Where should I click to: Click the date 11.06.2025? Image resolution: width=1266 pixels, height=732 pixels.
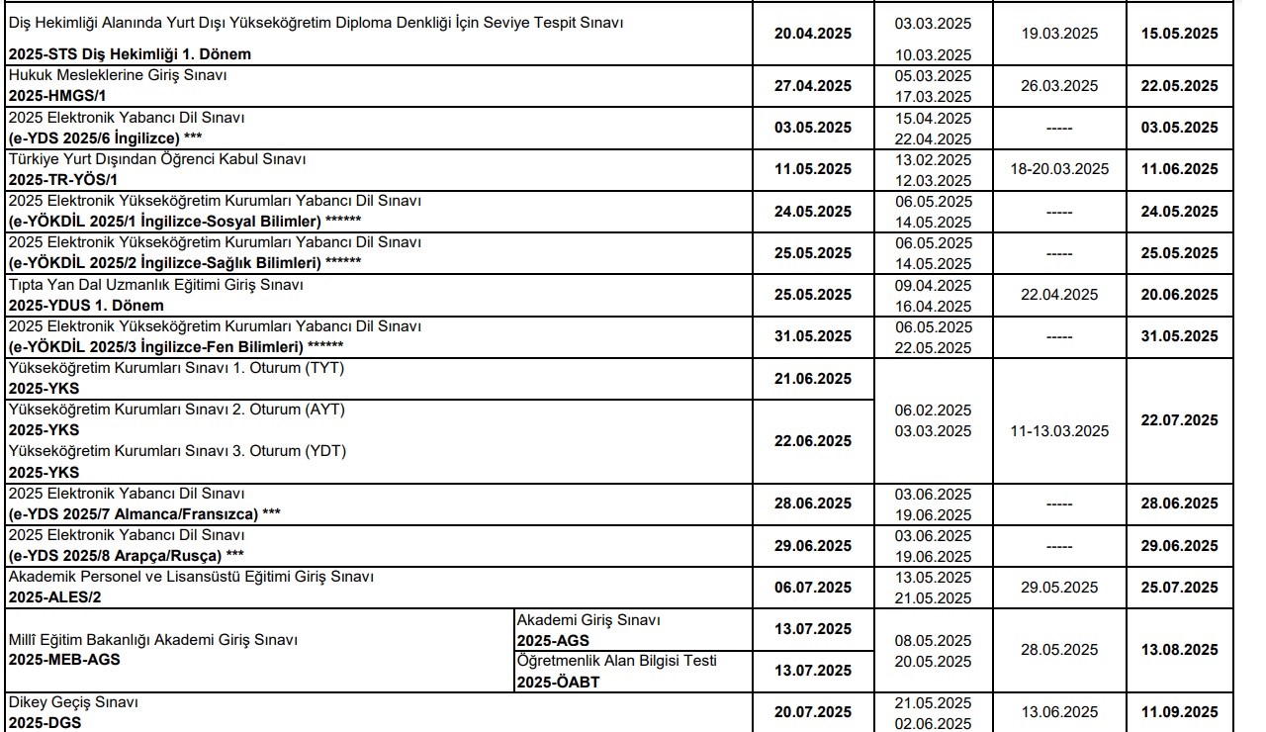tap(1179, 169)
